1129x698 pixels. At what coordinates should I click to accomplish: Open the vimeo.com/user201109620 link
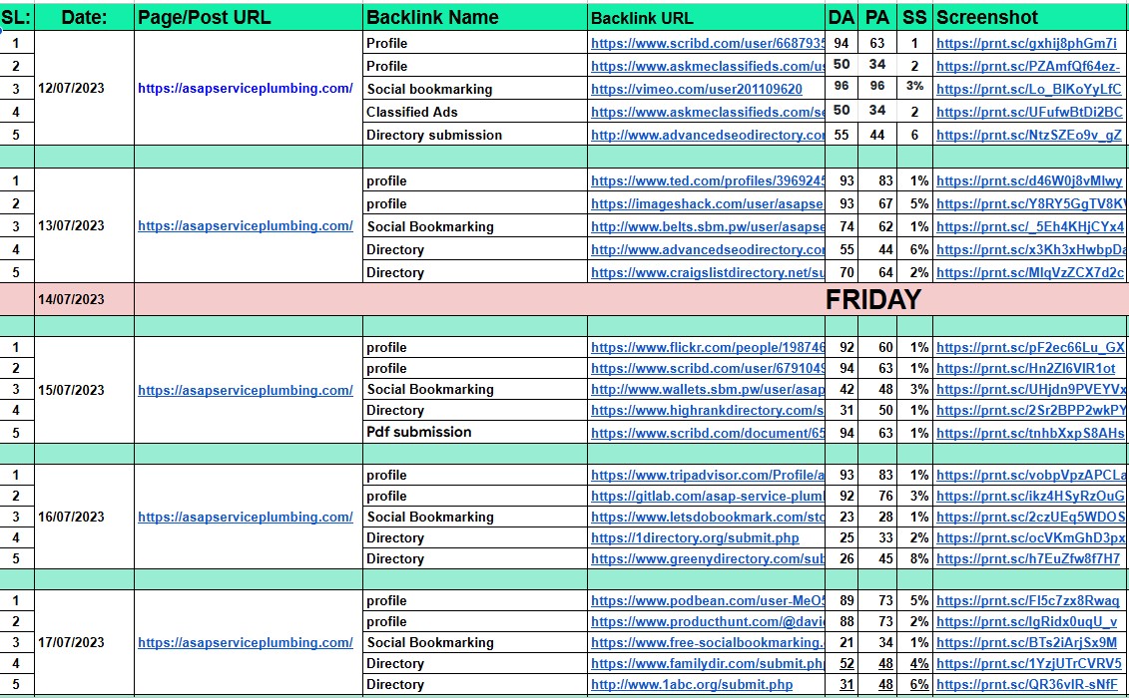point(696,89)
